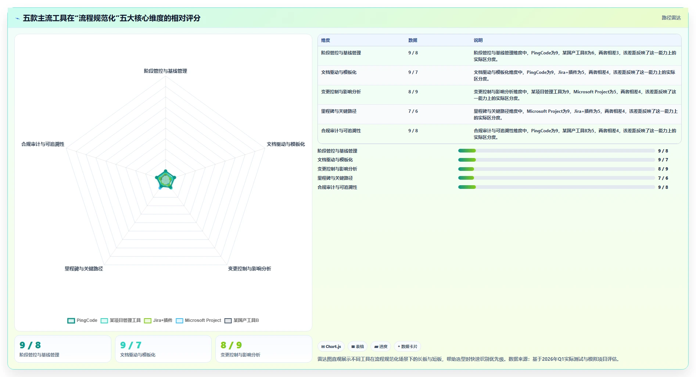This screenshot has width=696, height=377.
Task: Click the Chart.js tag chip
Action: pos(331,347)
